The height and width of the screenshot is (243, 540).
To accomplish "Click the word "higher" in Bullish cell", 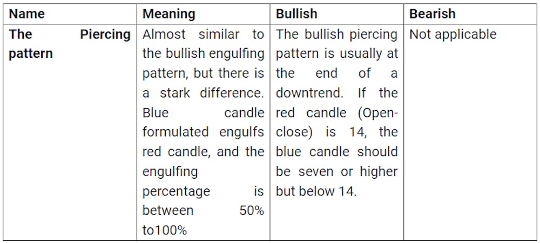I will (x=379, y=172).
